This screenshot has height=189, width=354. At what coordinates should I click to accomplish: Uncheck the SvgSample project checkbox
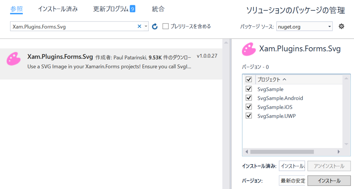[249, 89]
